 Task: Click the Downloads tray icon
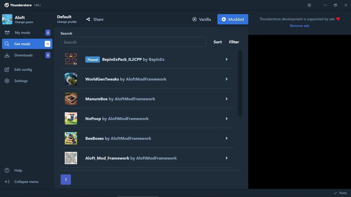click(7, 55)
